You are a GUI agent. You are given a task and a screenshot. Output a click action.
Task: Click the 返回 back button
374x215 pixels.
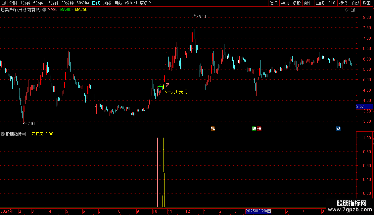(x=367, y=3)
